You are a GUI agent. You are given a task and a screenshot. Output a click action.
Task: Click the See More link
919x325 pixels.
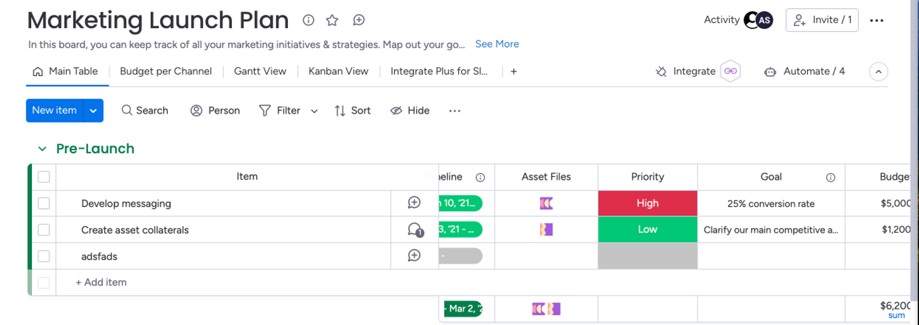(x=497, y=44)
